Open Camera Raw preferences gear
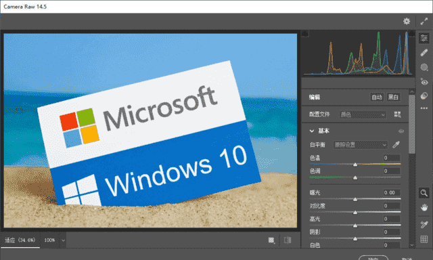 pos(407,21)
